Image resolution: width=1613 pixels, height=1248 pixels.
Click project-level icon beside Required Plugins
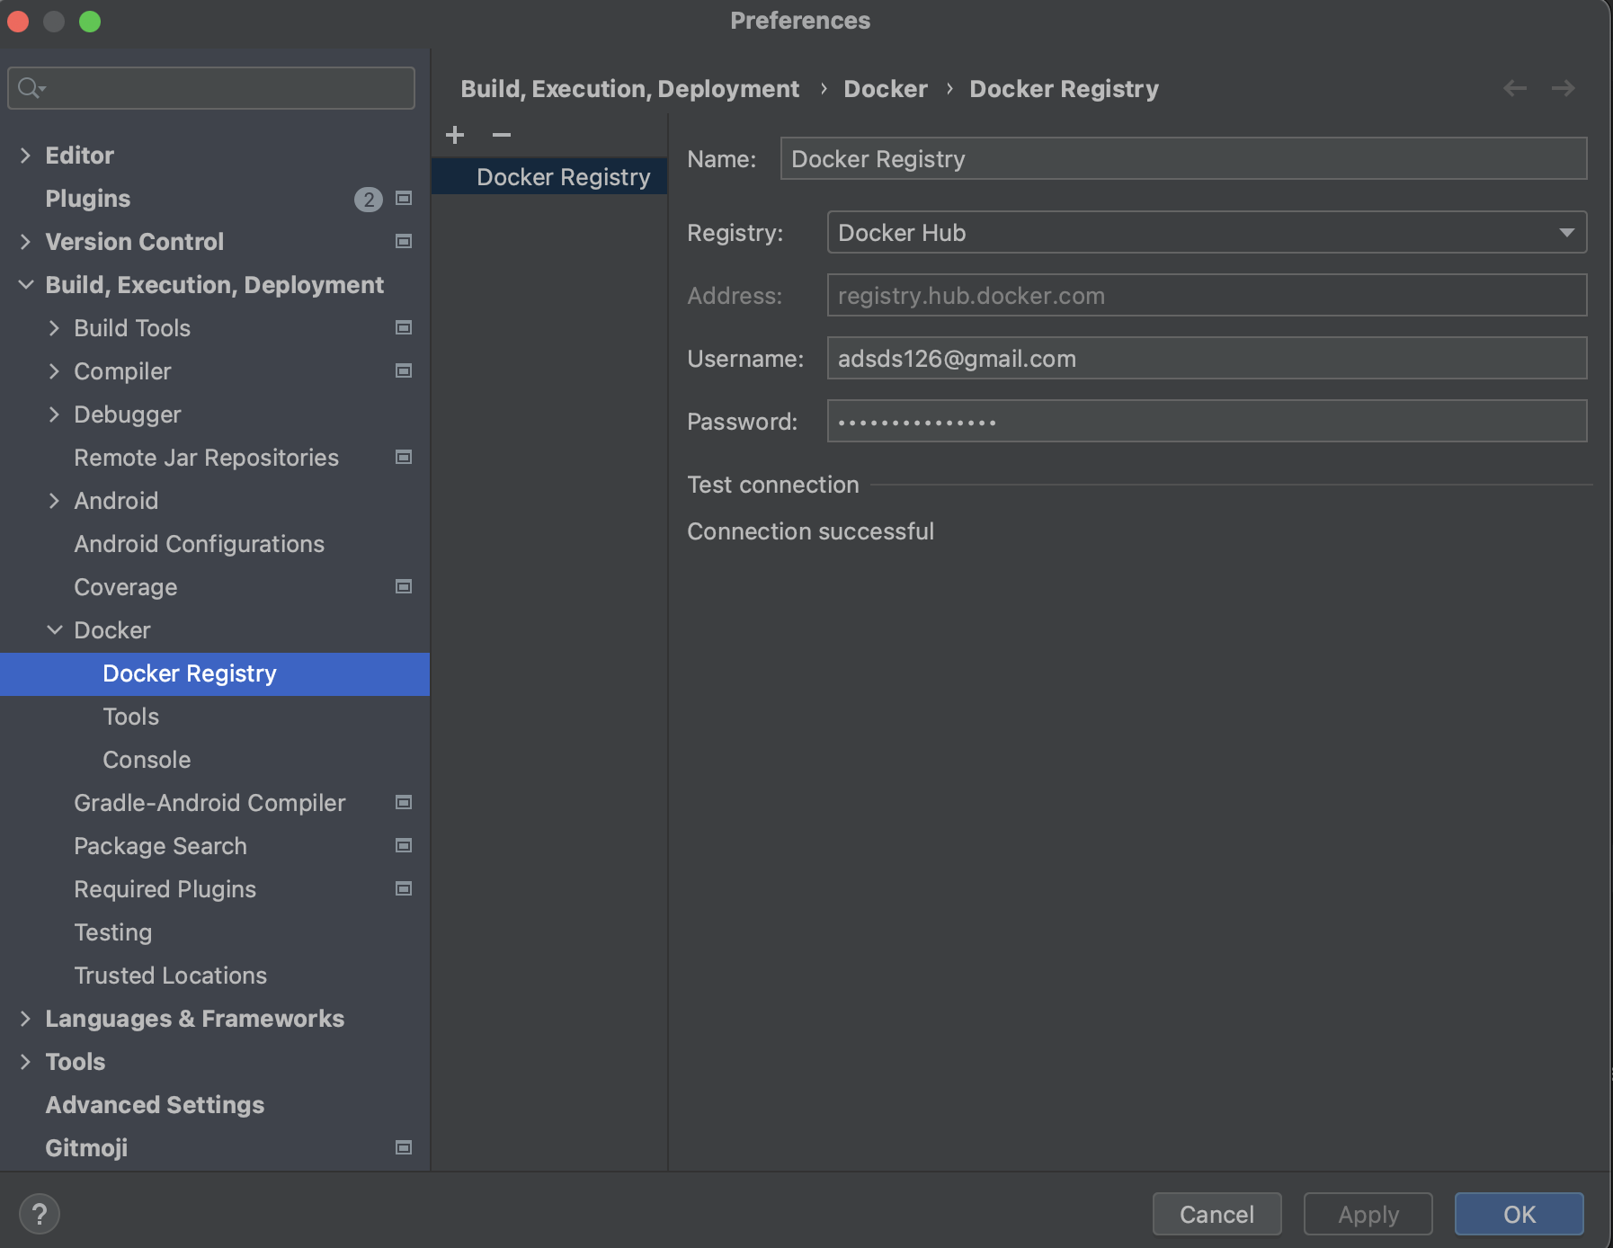tap(404, 889)
